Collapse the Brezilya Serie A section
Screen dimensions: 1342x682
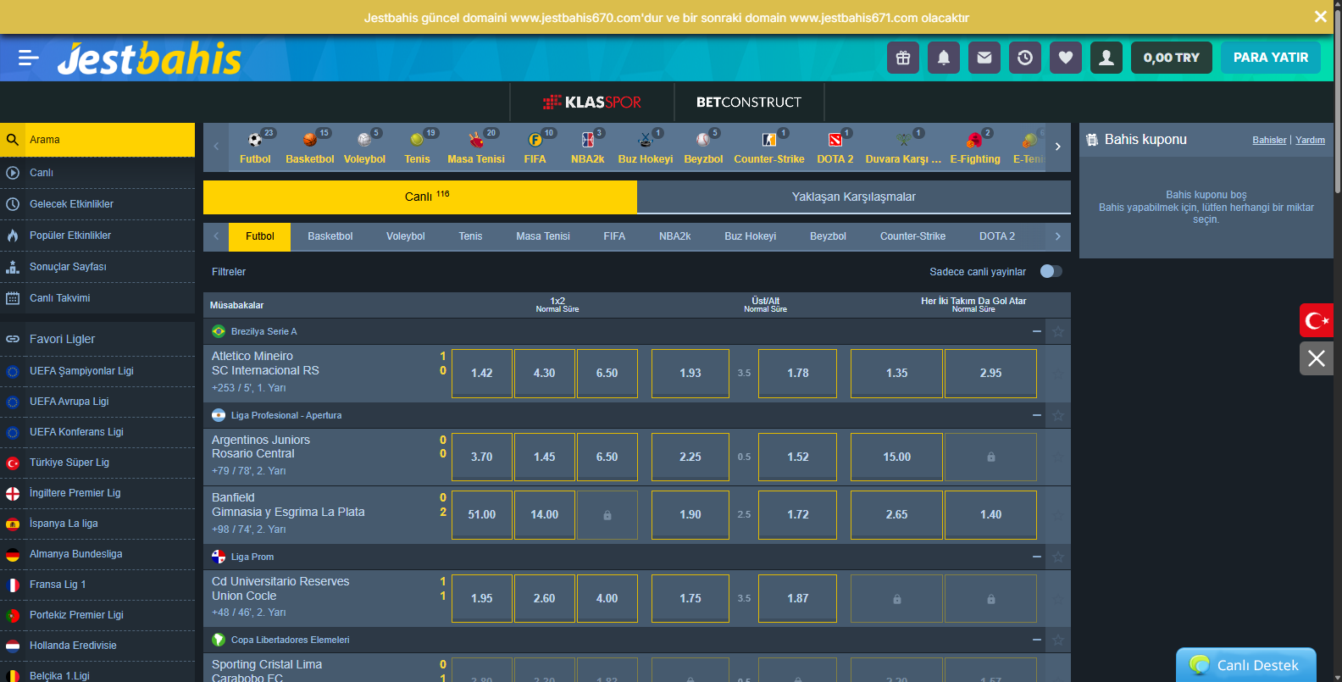click(1037, 331)
